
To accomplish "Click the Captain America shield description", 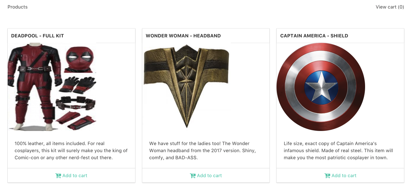I will 338,151.
